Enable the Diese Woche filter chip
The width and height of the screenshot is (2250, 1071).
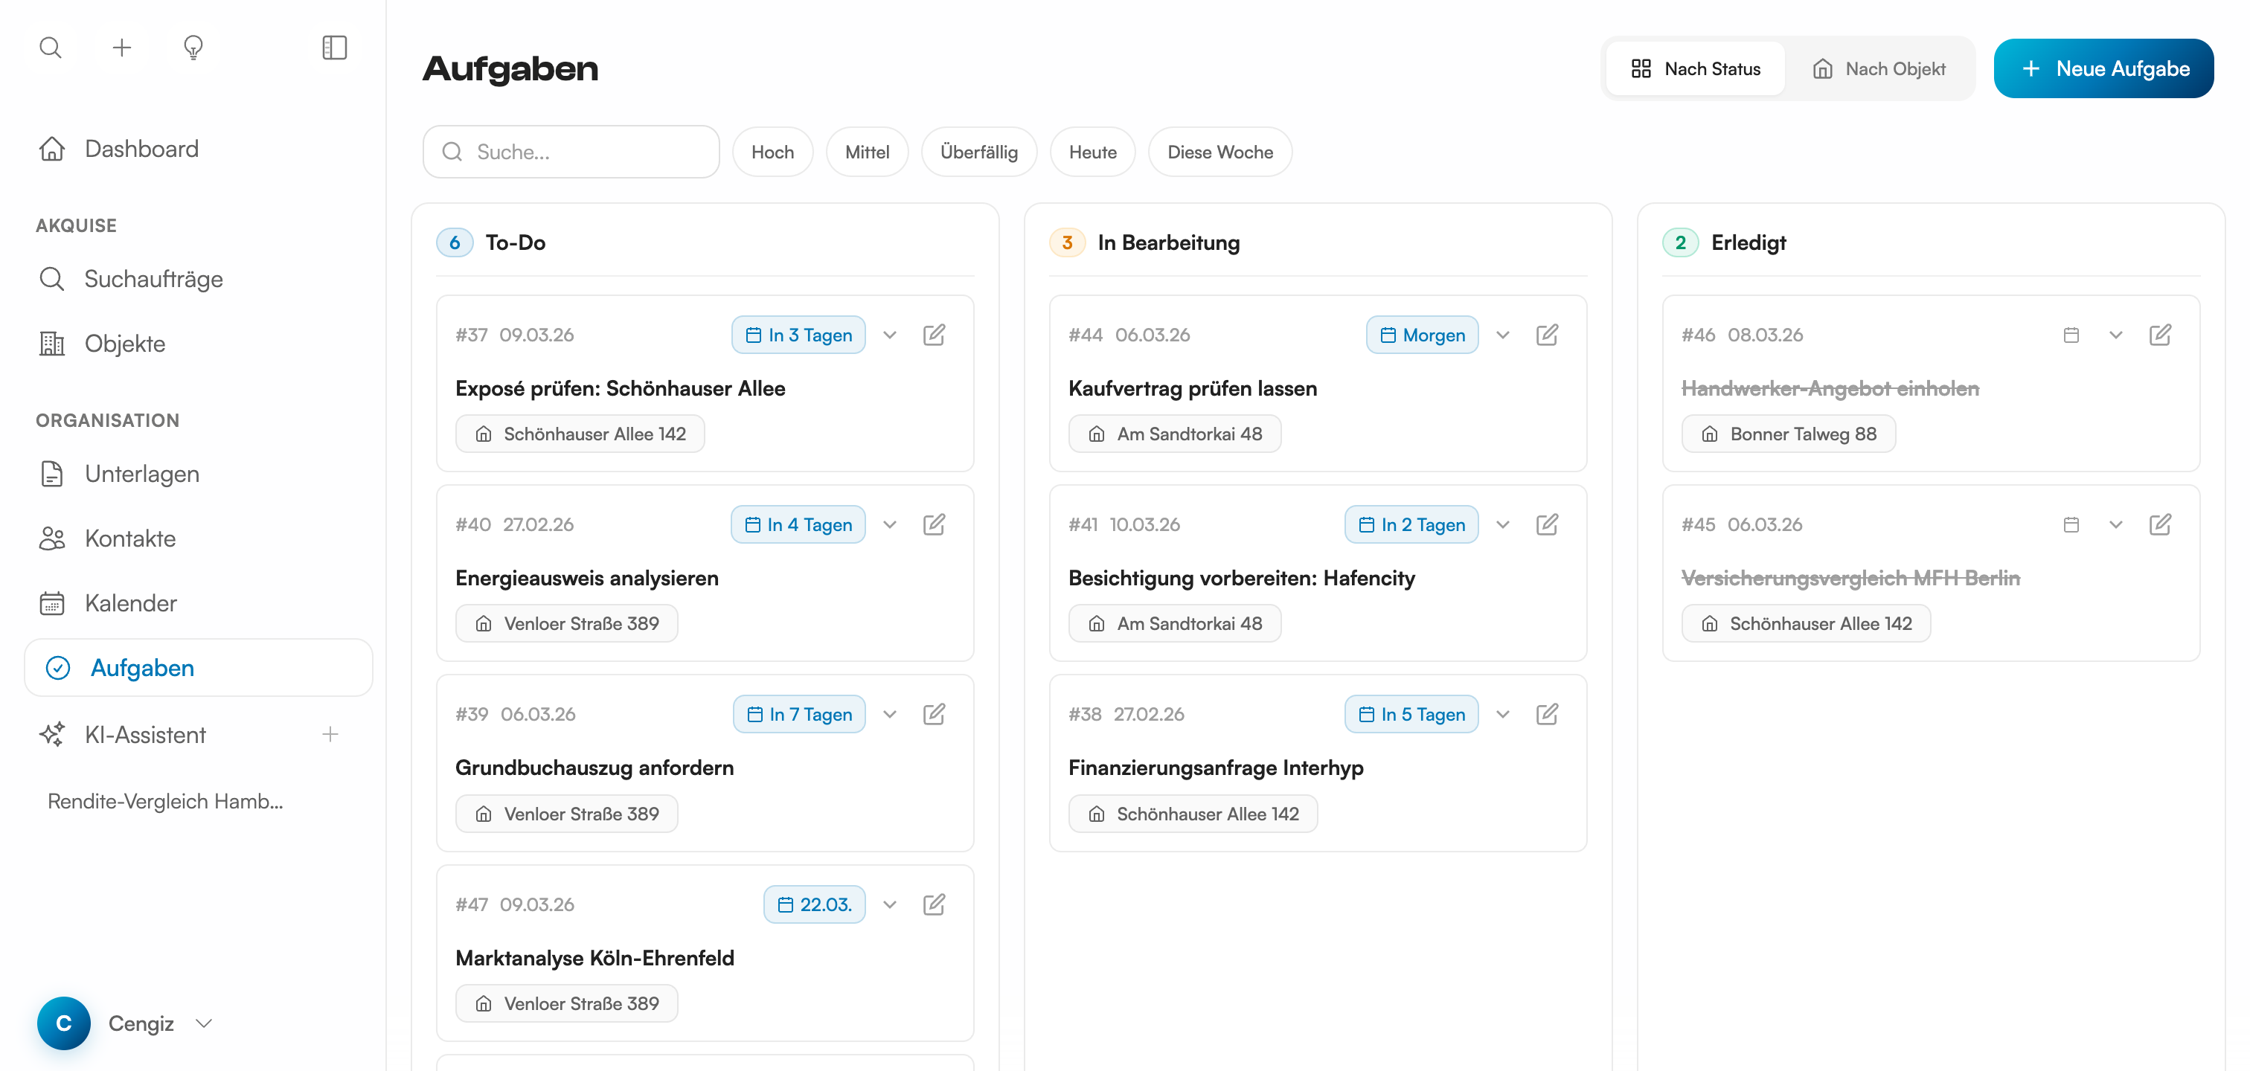coord(1219,152)
